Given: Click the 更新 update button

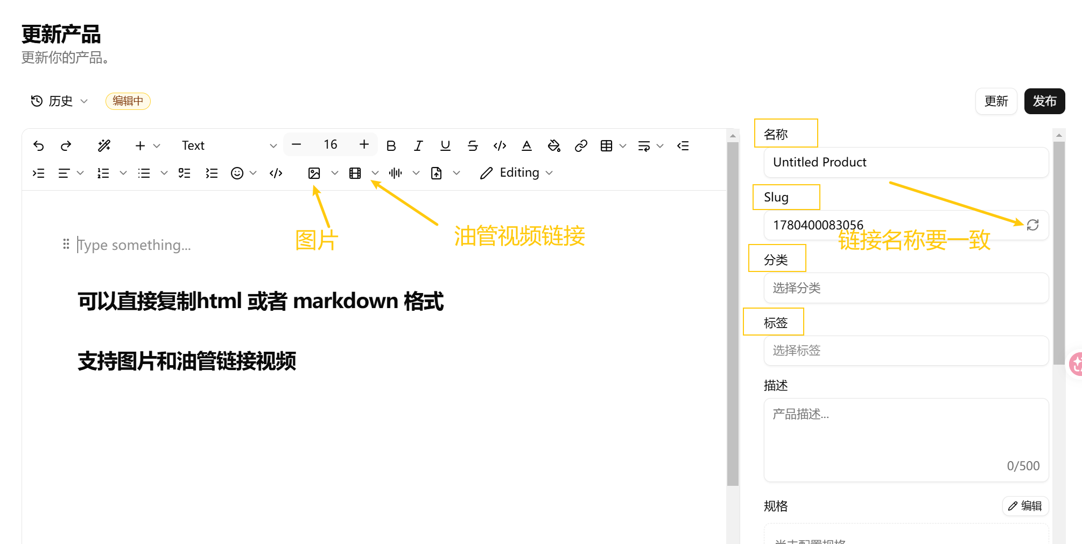Looking at the screenshot, I should (996, 101).
